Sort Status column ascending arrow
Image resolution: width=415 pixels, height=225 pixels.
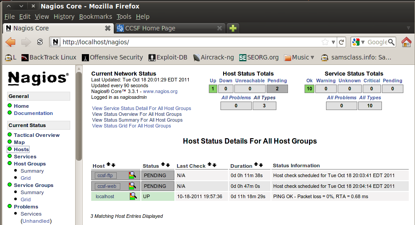pos(163,164)
